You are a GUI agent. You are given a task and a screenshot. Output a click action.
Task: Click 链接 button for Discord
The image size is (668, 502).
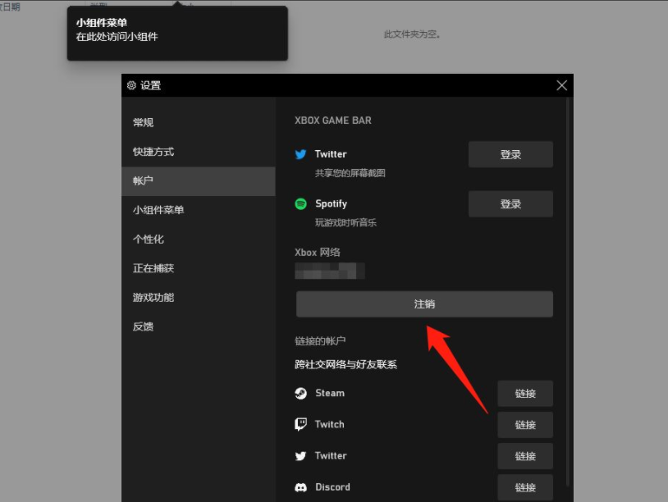point(525,487)
